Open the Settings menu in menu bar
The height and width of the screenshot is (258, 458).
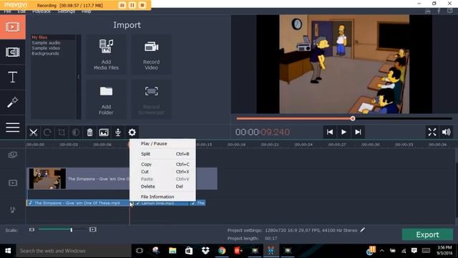67,11
